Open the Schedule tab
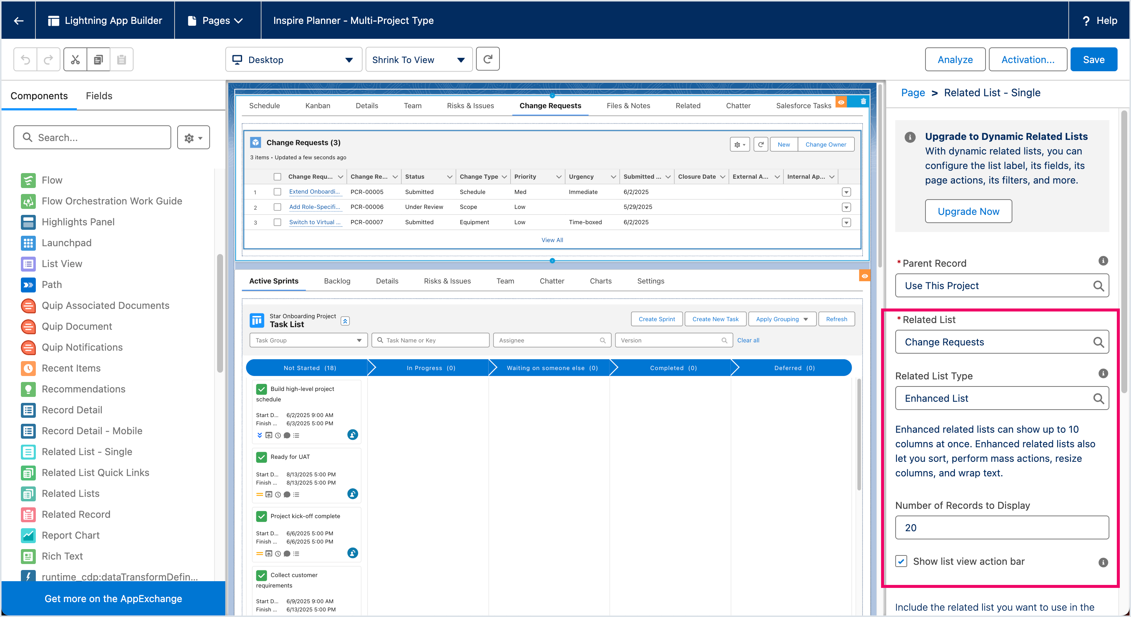1131x617 pixels. point(264,106)
